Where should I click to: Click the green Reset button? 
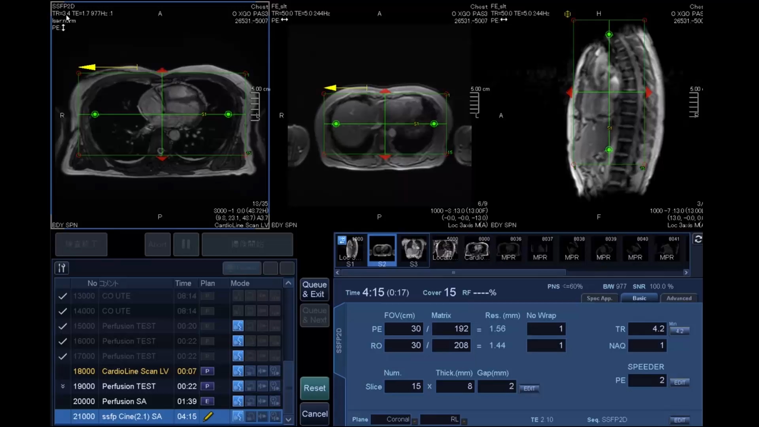[x=314, y=388]
